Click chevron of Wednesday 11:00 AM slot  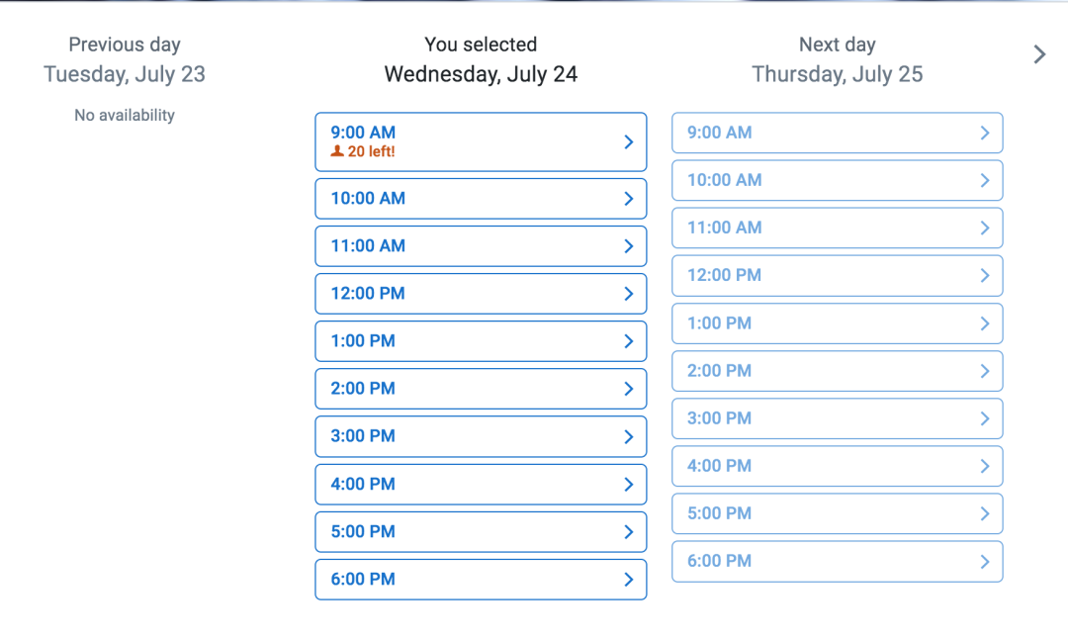tap(629, 246)
